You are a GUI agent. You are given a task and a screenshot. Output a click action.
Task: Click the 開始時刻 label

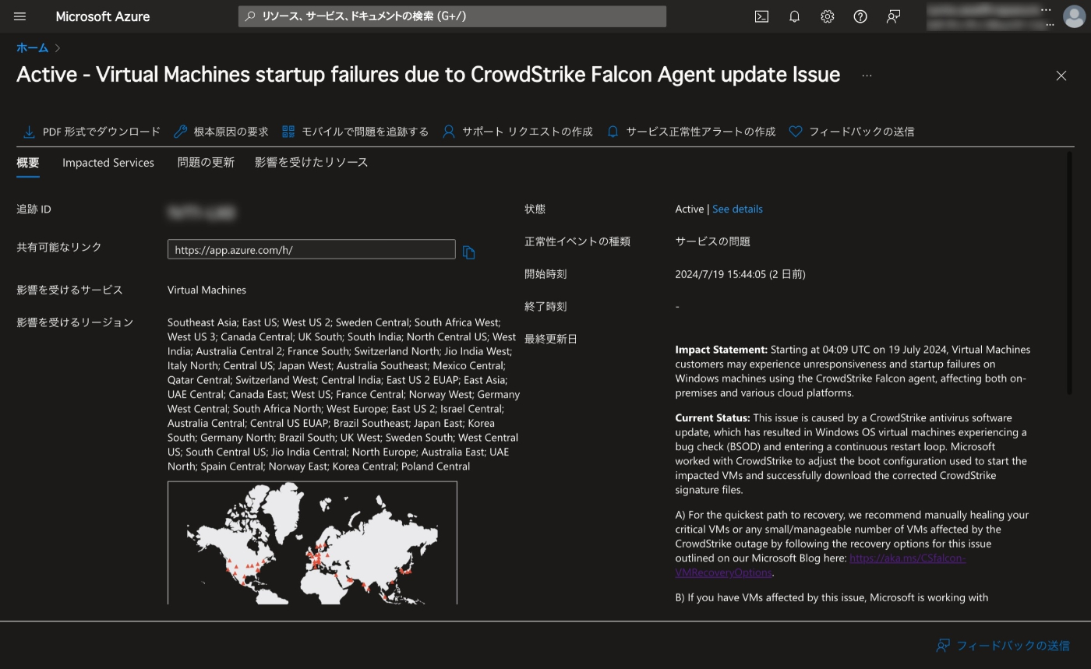tap(545, 274)
